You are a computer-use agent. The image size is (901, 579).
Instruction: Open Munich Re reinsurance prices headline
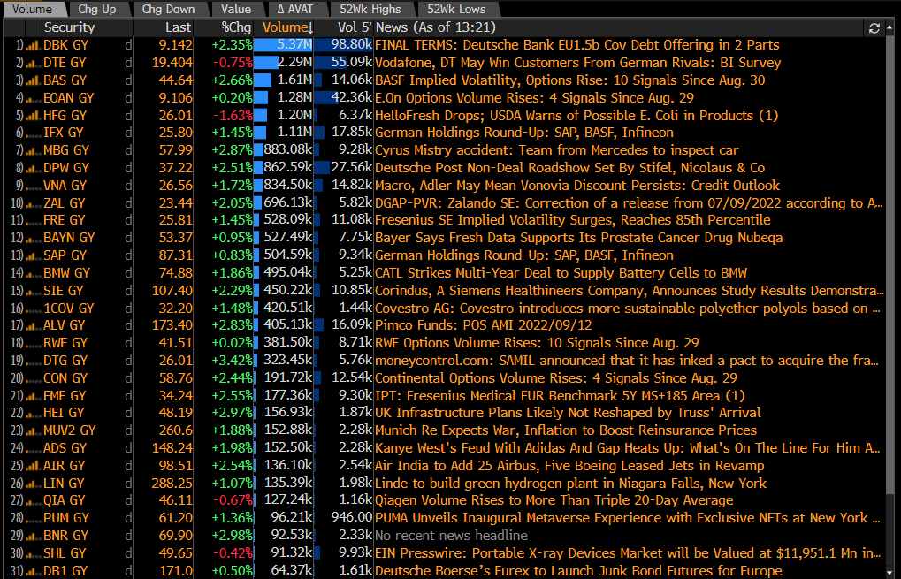565,430
